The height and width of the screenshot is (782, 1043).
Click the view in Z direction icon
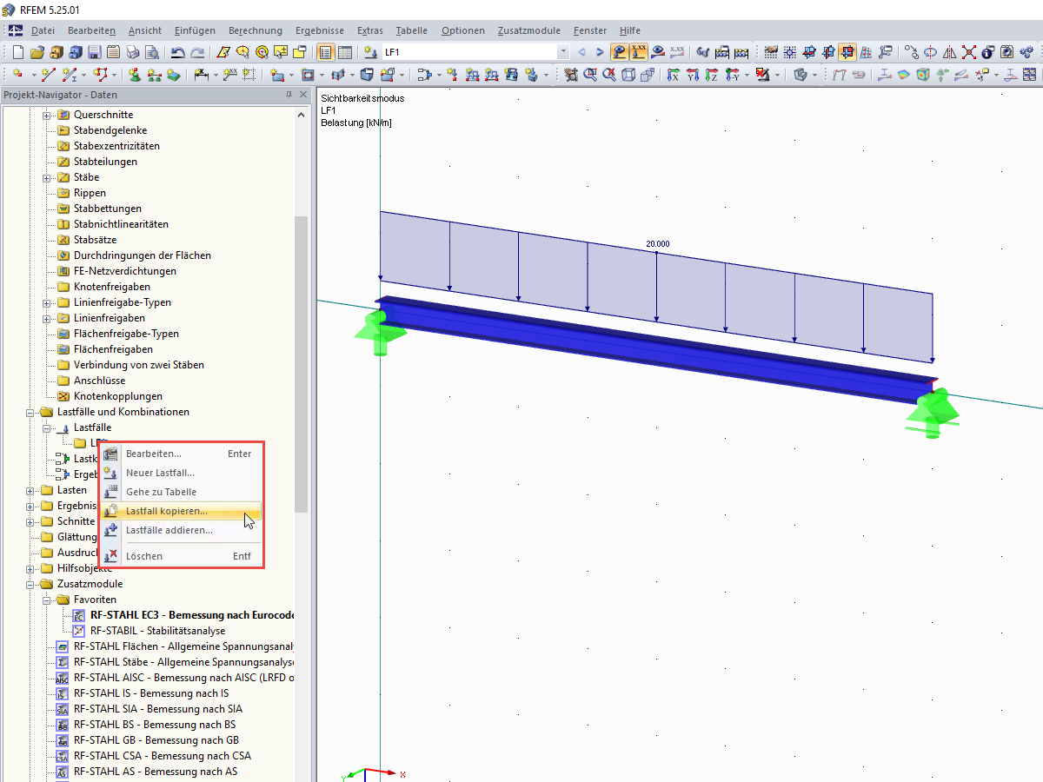pos(712,75)
